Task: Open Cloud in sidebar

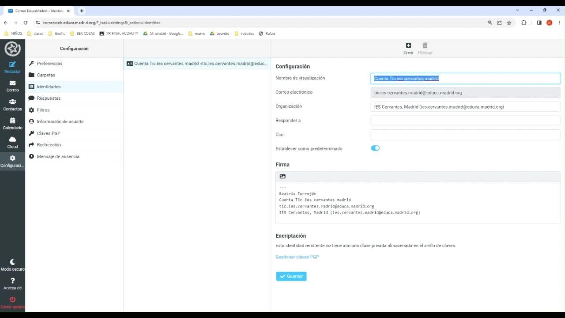Action: tap(12, 143)
